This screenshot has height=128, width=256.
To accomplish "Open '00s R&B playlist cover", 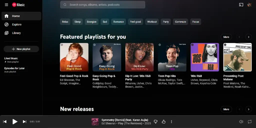I will pos(205,57).
